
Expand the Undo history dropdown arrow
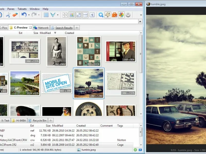[29, 15]
